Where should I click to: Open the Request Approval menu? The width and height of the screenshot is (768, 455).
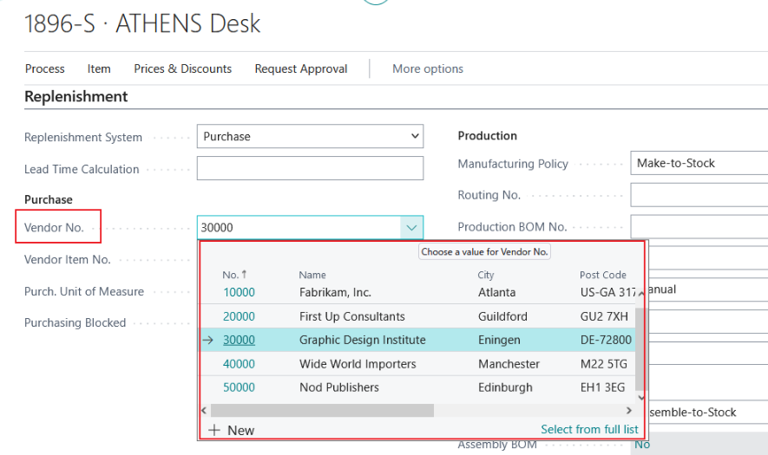(x=301, y=69)
